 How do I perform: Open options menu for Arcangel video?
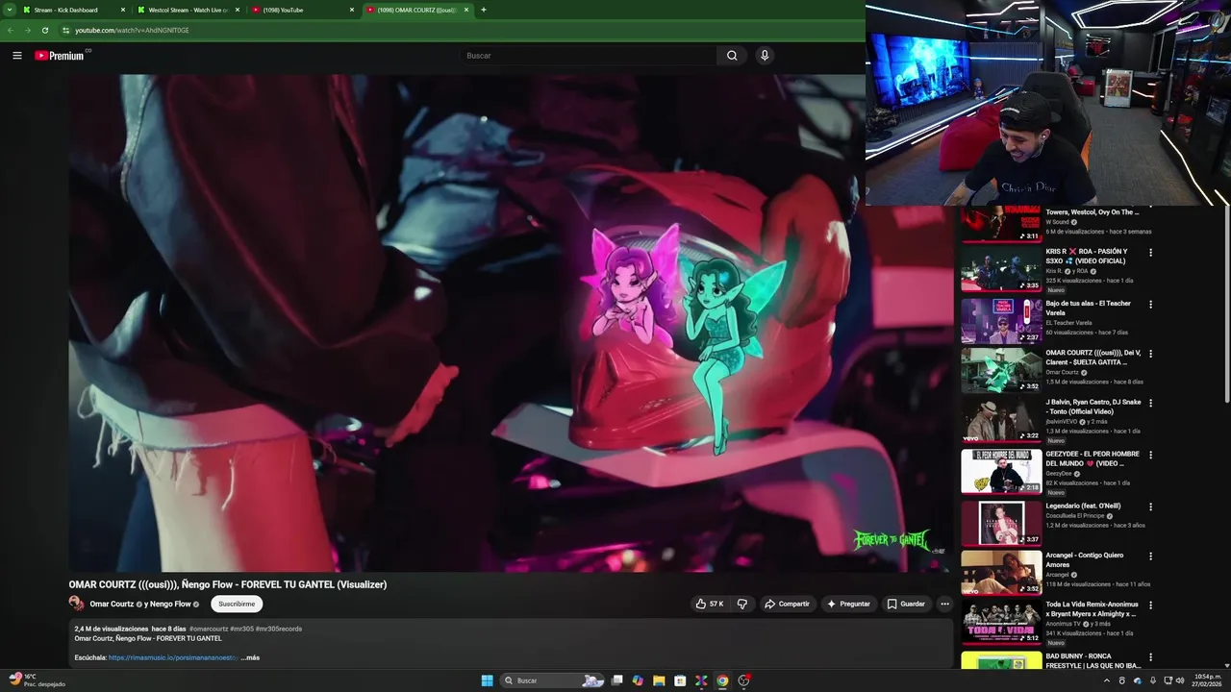[1150, 556]
